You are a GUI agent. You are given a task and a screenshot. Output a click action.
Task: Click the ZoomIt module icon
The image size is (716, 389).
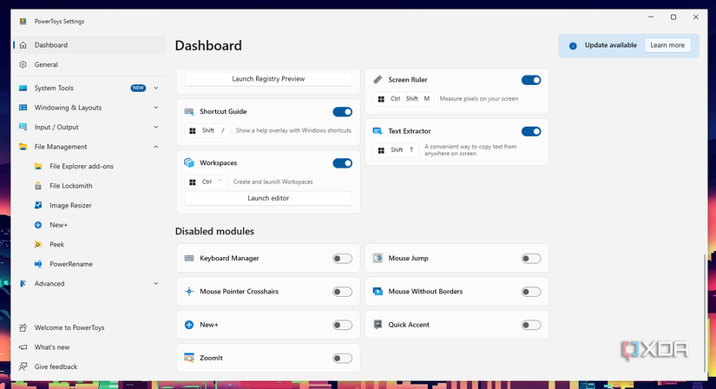(189, 358)
